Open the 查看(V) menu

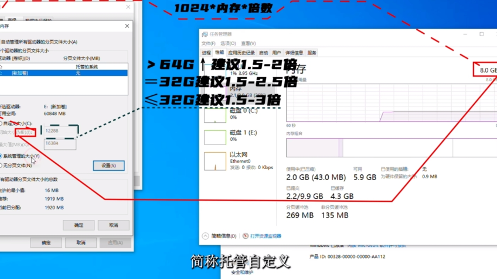tap(249, 43)
